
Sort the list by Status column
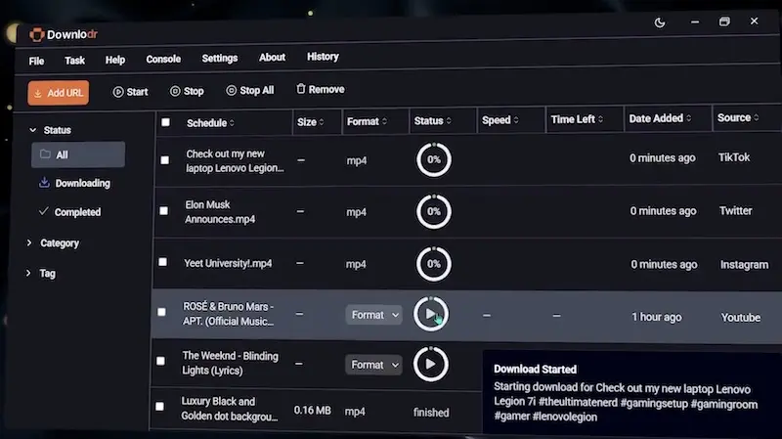pos(432,121)
